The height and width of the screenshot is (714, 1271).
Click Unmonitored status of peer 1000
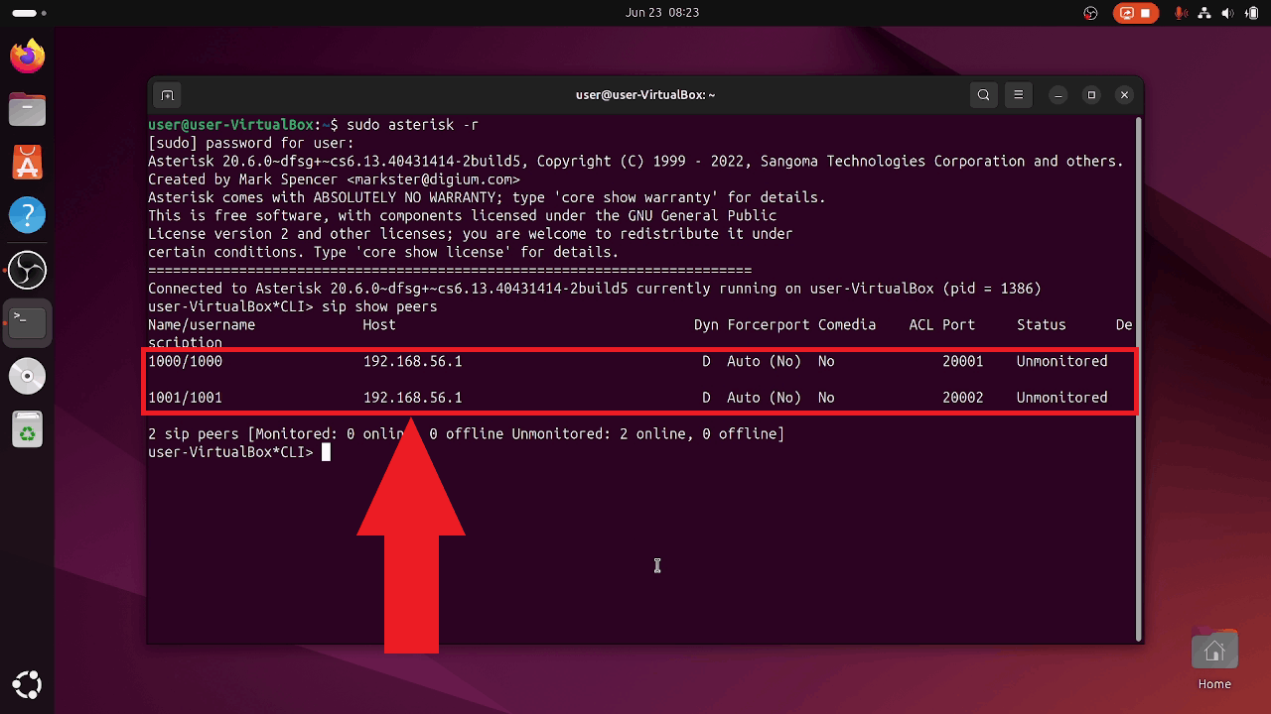coord(1061,361)
